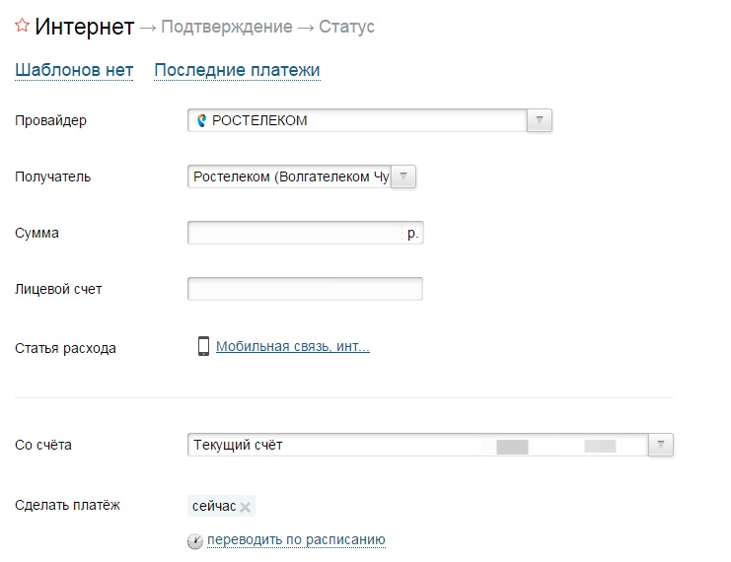Click 'Мобильная связь, инт...' expense link
731x562 pixels.
coord(292,346)
